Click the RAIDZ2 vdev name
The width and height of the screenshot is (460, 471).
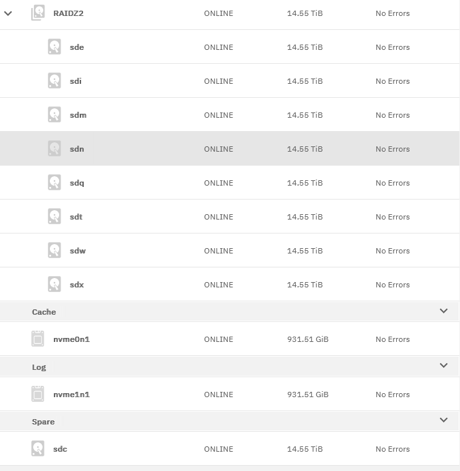tap(68, 13)
